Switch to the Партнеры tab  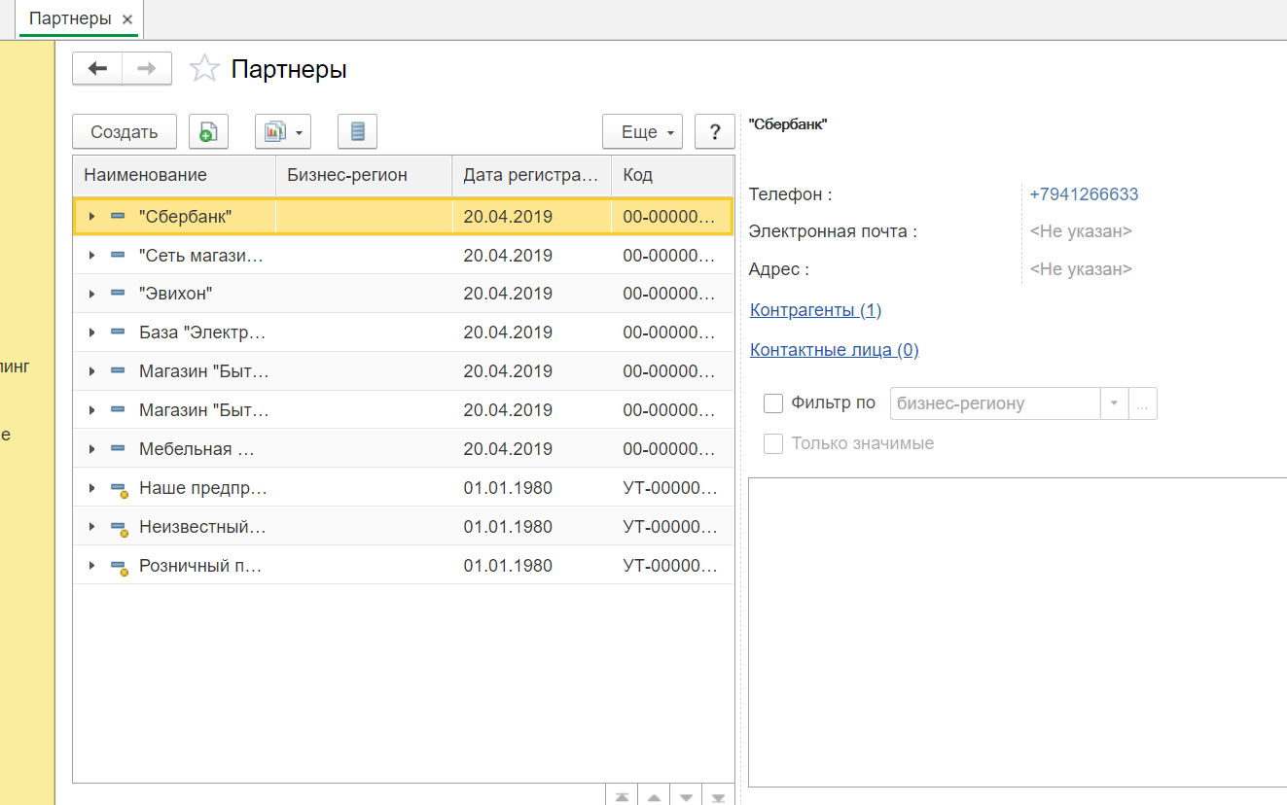[x=70, y=19]
